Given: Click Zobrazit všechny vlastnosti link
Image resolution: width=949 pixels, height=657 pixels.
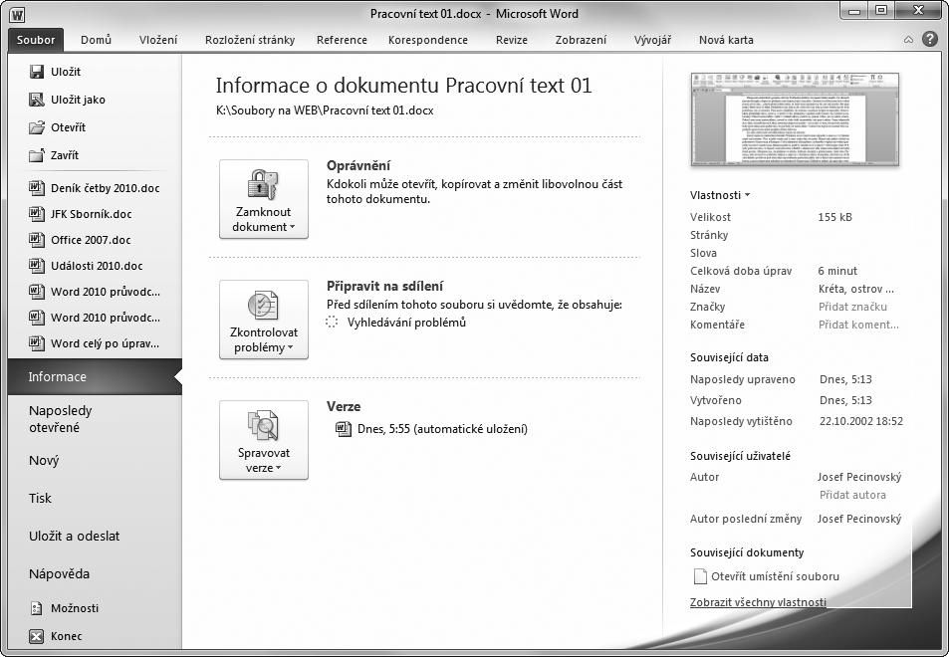Looking at the screenshot, I should 758,602.
